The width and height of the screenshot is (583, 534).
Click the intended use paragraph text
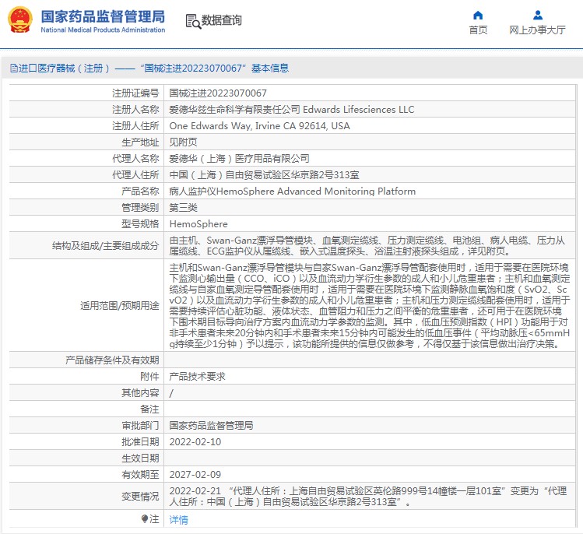(x=370, y=305)
